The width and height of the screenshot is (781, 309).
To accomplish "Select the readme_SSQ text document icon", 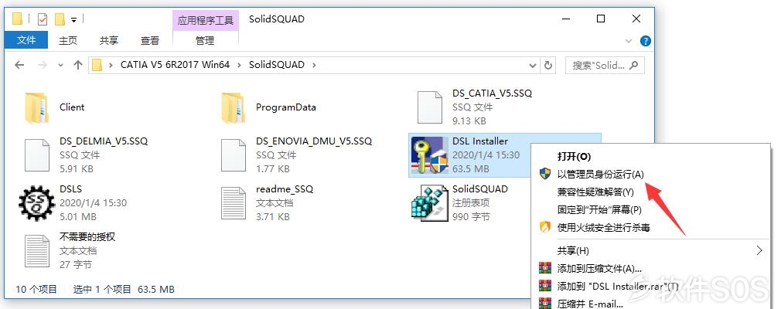I will [x=233, y=203].
